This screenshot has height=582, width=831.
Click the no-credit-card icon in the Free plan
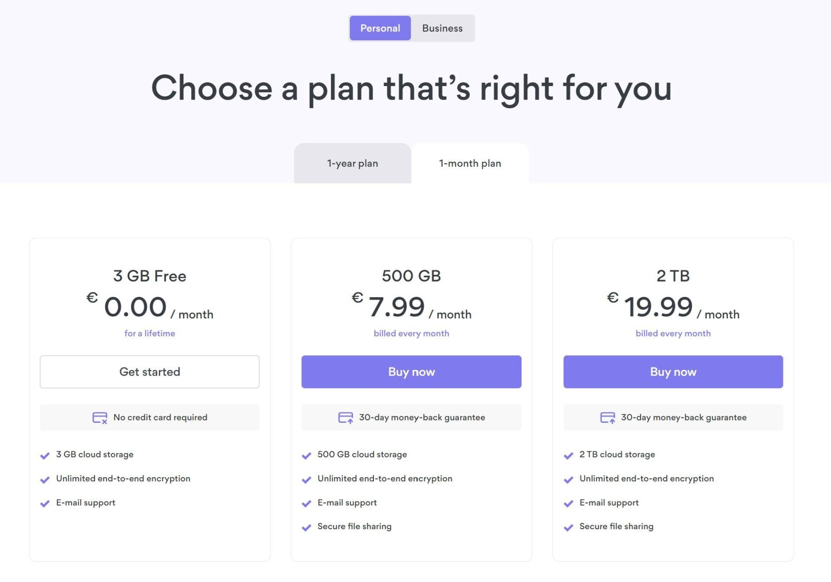pos(100,418)
